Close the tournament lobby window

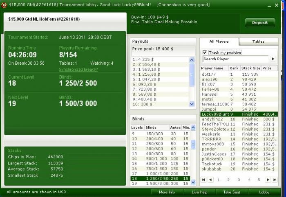[277, 5]
